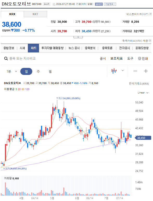
Task: Expand the chart type dropdown arrow
Action: [x=123, y=70]
